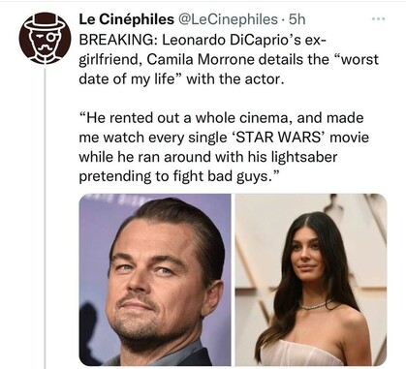Open the 5h timestamp permalink
This screenshot has width=406, height=369.
[297, 19]
